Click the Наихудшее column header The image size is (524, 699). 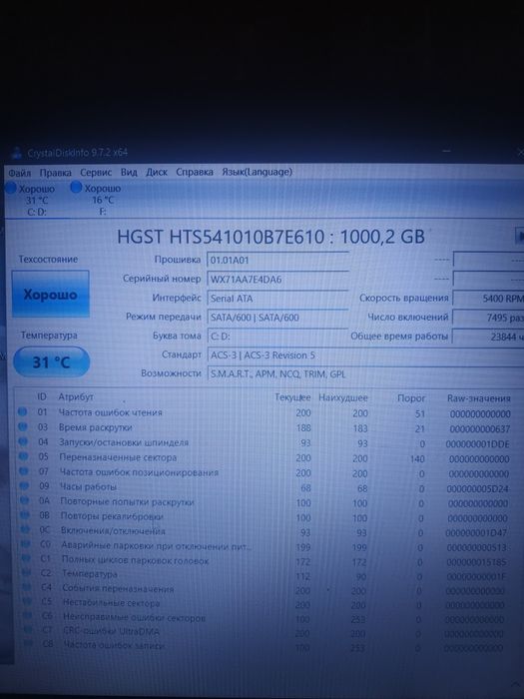point(342,397)
